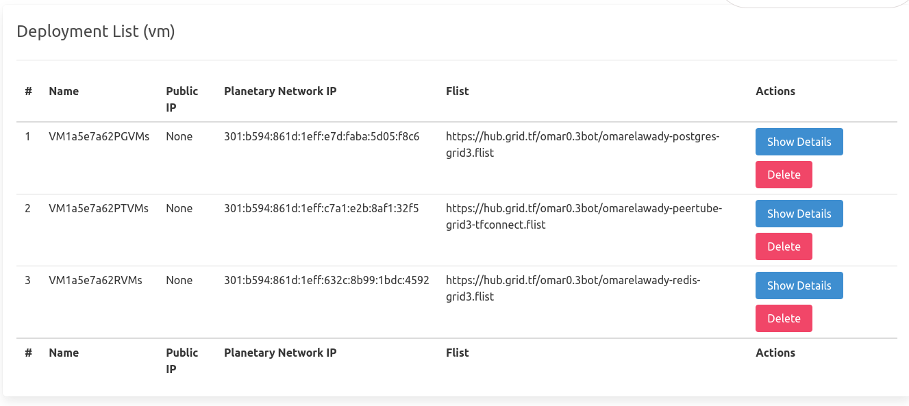Click Show Details for VM1a5e7a62RVMs
The height and width of the screenshot is (406, 909).
(x=799, y=286)
